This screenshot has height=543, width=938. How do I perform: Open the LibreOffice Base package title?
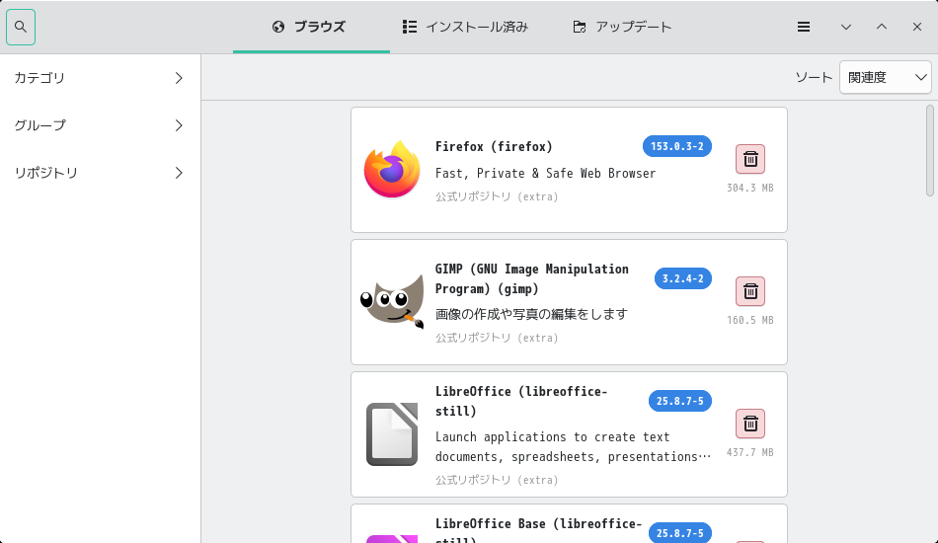pos(538,530)
